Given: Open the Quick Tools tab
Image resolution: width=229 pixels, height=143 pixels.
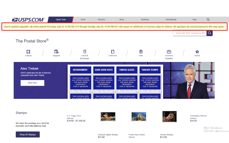Looking at the screenshot, I should 61,20.
